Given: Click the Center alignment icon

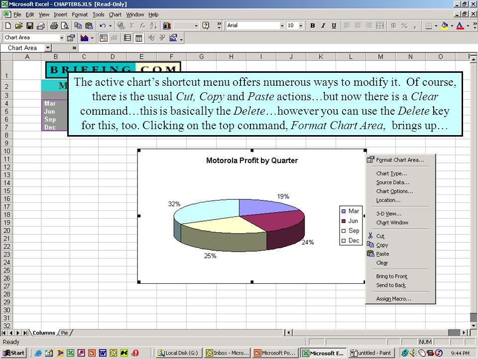Looking at the screenshot, I should (358, 25).
